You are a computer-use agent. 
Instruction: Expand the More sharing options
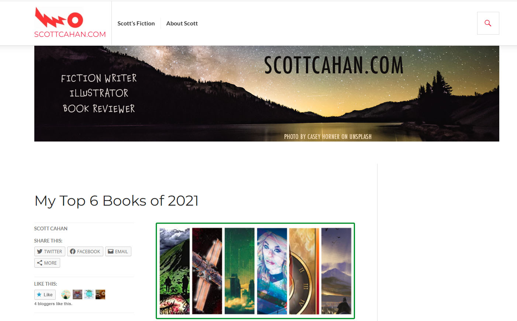(x=47, y=263)
